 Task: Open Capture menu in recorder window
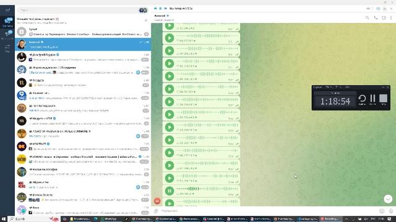coord(317,87)
